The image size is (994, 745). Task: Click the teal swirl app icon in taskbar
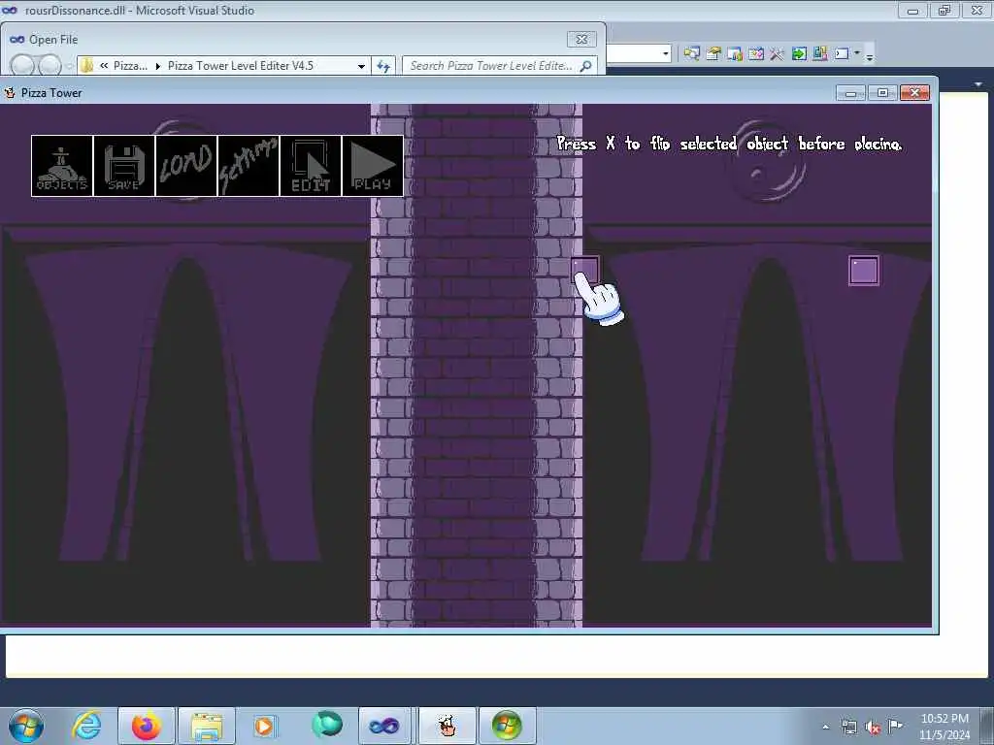[x=327, y=725]
